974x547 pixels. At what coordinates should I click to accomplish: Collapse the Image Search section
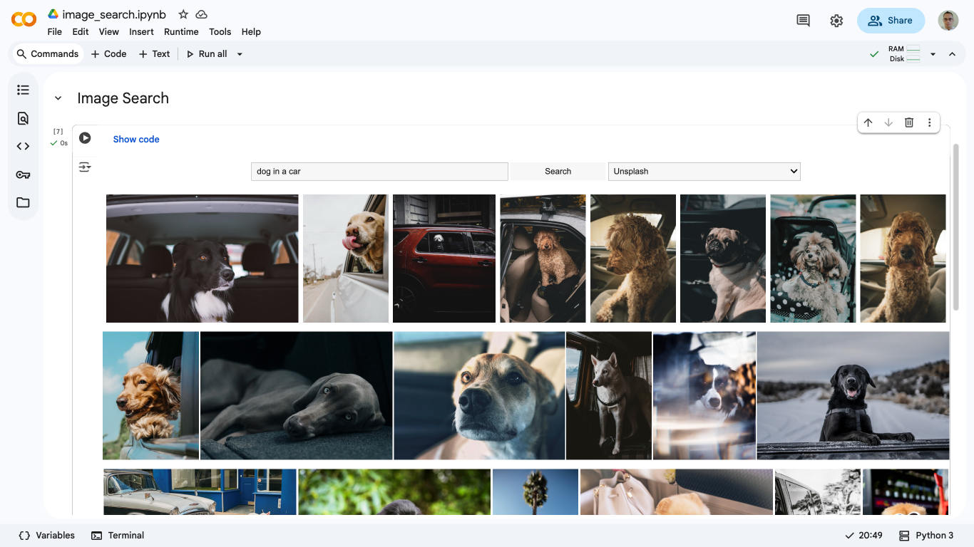pos(58,98)
